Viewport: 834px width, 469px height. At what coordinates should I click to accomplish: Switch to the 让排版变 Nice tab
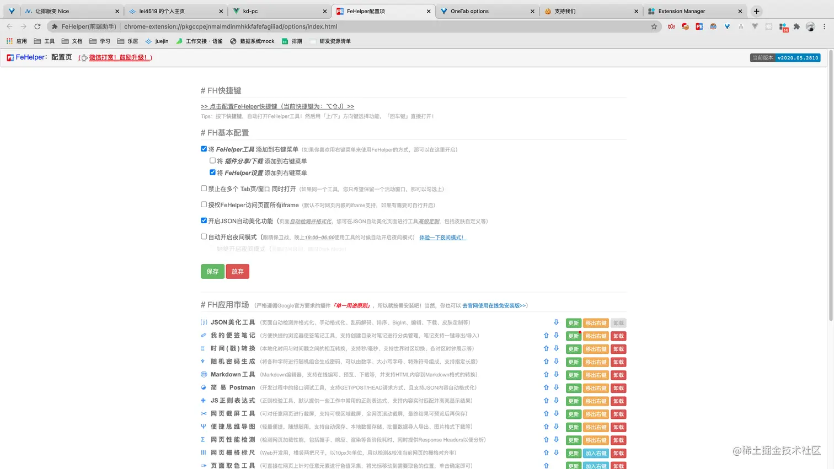point(72,11)
